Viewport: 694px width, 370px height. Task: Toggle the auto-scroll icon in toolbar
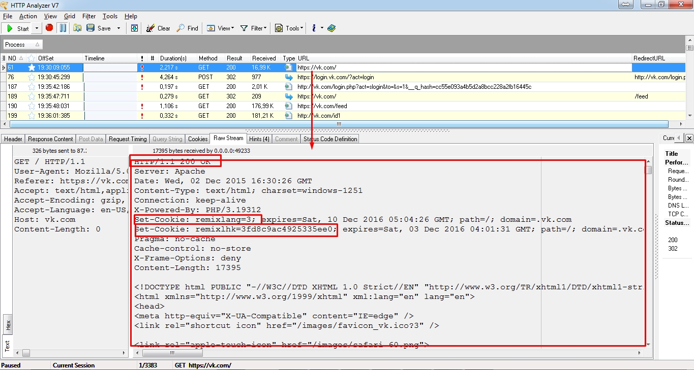(134, 28)
